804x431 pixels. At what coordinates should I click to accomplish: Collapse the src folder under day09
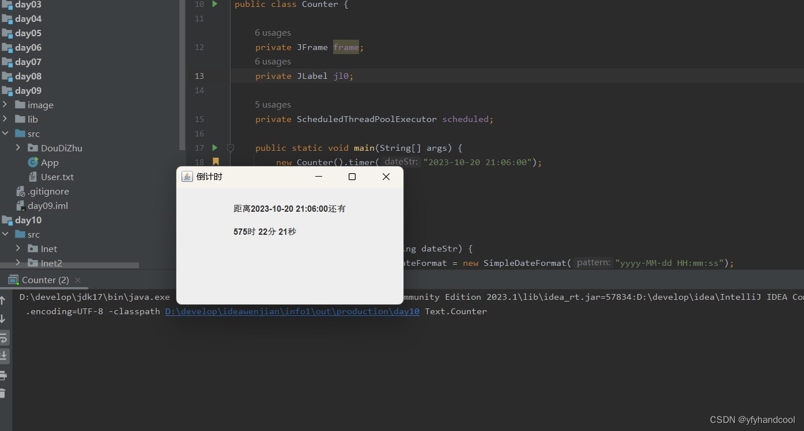click(x=5, y=133)
